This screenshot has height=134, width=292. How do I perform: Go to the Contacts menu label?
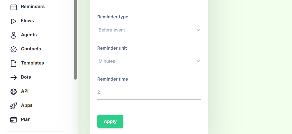[x=31, y=49]
